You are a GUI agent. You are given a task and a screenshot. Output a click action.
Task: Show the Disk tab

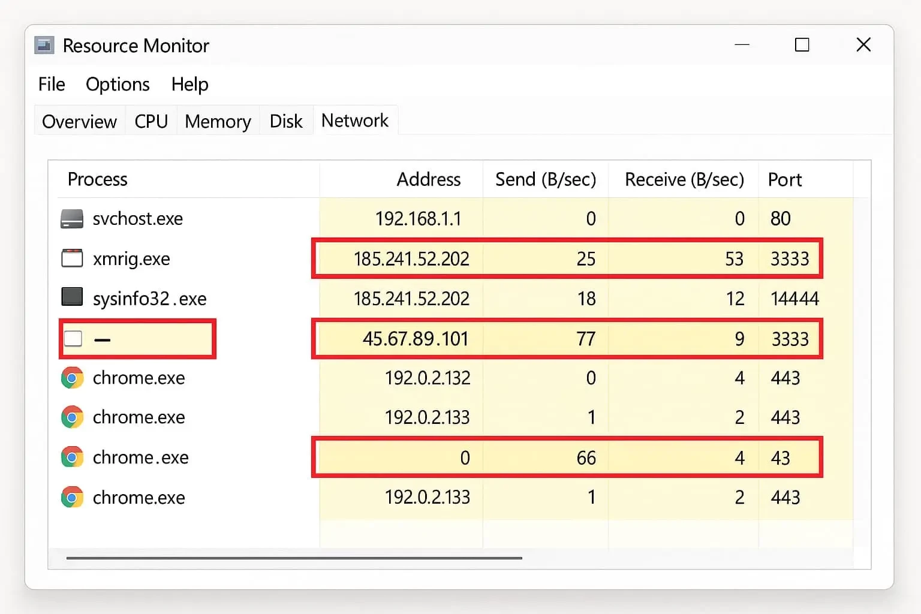click(x=286, y=122)
